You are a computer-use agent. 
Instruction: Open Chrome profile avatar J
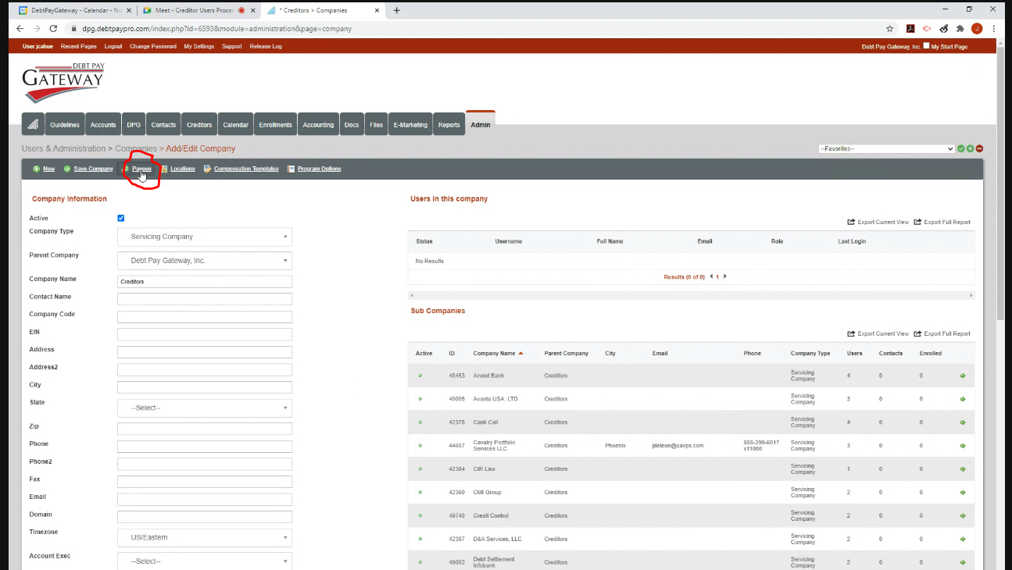(977, 28)
